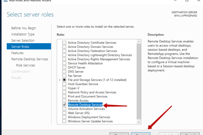Select the Volume Activation Services label
Viewport: 203px width, 135px height.
click(86, 109)
